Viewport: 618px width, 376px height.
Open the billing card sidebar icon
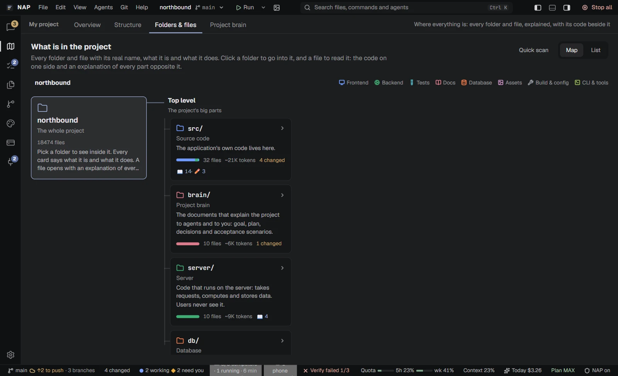click(x=11, y=143)
